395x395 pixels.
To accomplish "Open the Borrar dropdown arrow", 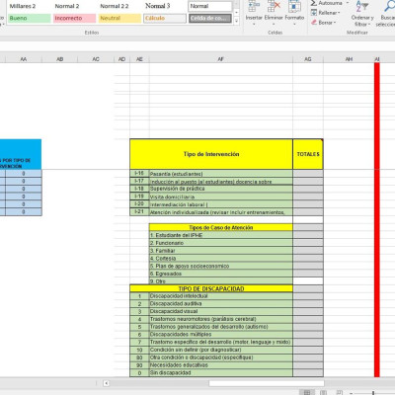I will (335, 23).
